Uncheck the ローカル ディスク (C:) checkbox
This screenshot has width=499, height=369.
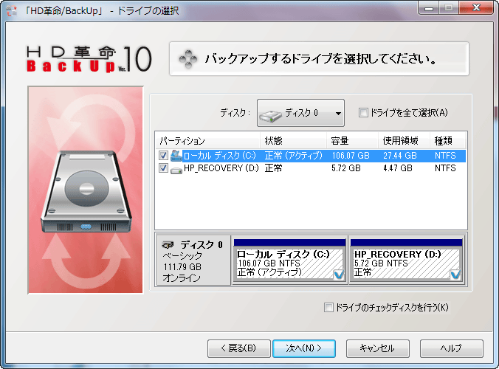click(x=163, y=155)
